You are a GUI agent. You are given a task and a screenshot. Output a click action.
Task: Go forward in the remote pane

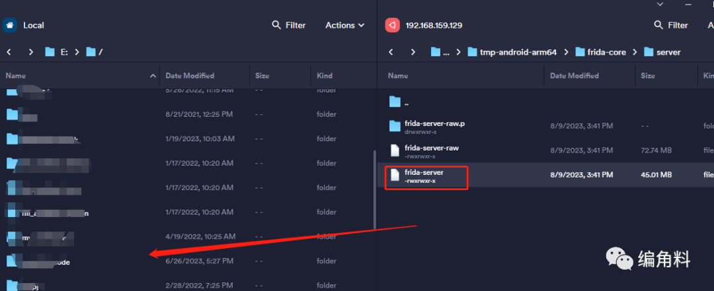[413, 52]
